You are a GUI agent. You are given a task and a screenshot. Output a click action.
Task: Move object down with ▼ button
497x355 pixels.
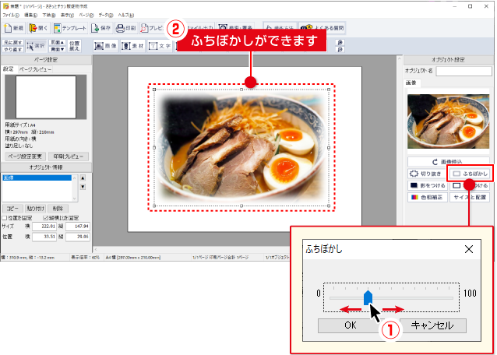tap(83, 187)
